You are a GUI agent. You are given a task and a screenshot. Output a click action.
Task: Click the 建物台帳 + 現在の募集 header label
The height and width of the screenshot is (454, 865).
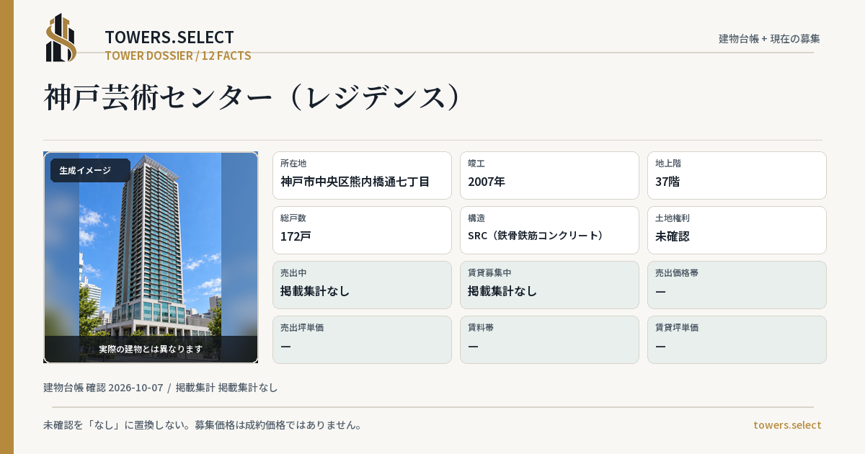pyautogui.click(x=769, y=38)
